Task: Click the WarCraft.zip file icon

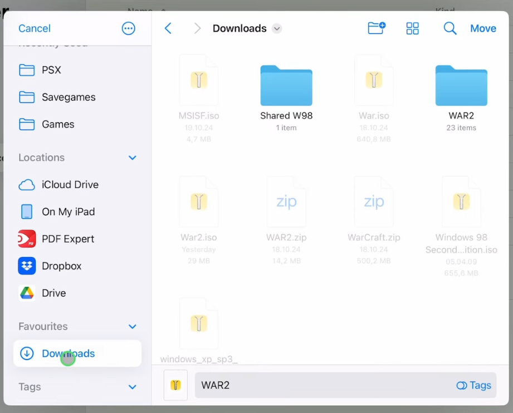Action: tap(374, 201)
